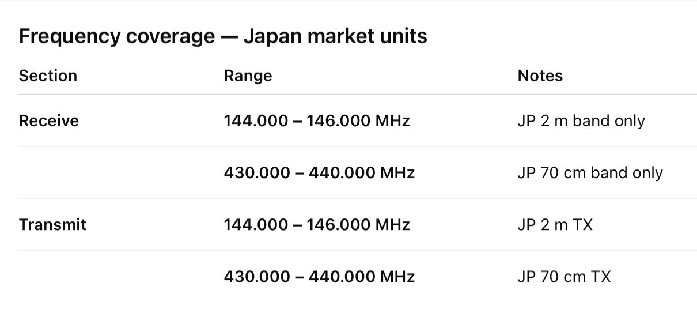Click the row divider directly above the Transmit row
Viewport: 697px width, 313px height.
click(358, 198)
